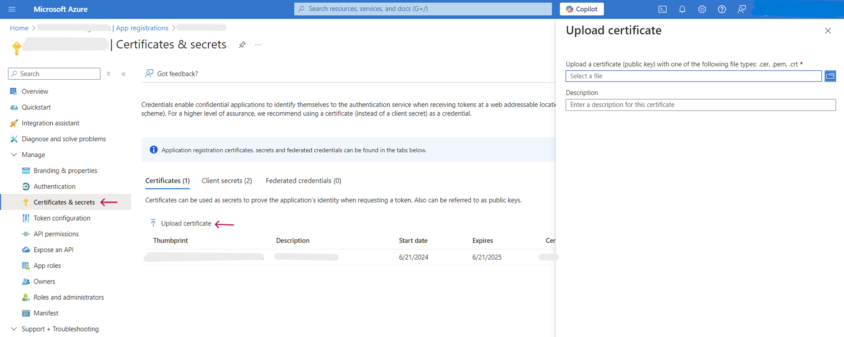Pin the Certificates & secrets page
Image resolution: width=844 pixels, height=337 pixels.
coord(242,45)
